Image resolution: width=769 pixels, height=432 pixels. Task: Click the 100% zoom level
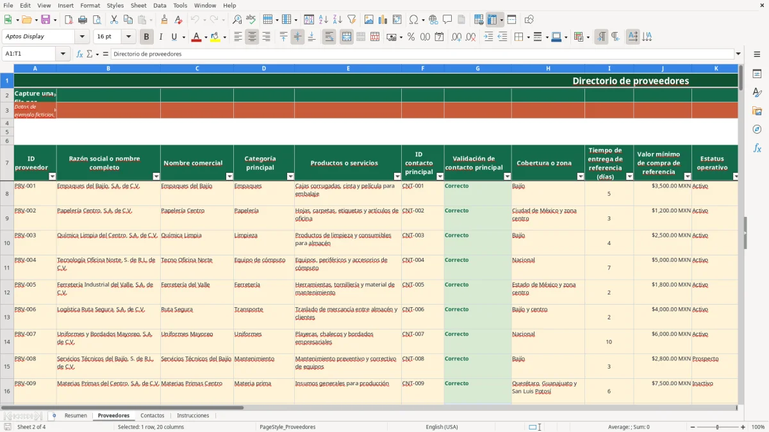[x=757, y=427]
